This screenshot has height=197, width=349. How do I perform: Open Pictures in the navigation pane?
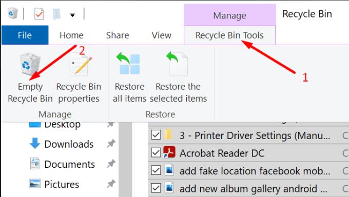(62, 184)
